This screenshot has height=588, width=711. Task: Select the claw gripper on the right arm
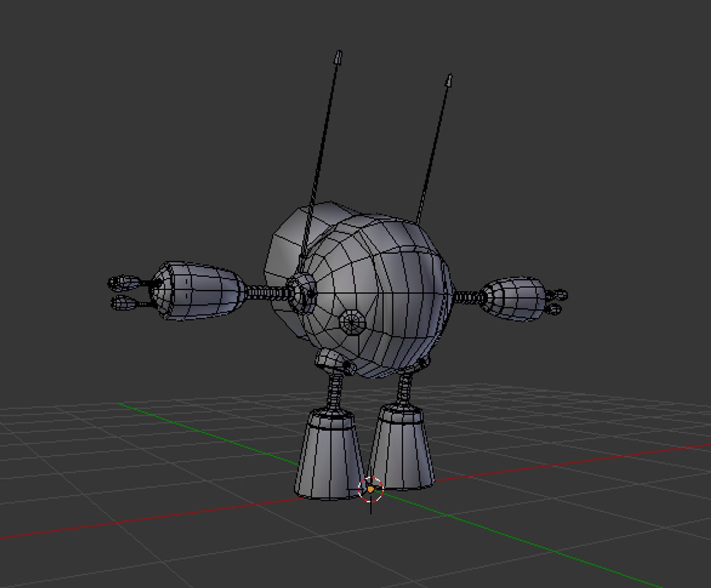point(555,302)
